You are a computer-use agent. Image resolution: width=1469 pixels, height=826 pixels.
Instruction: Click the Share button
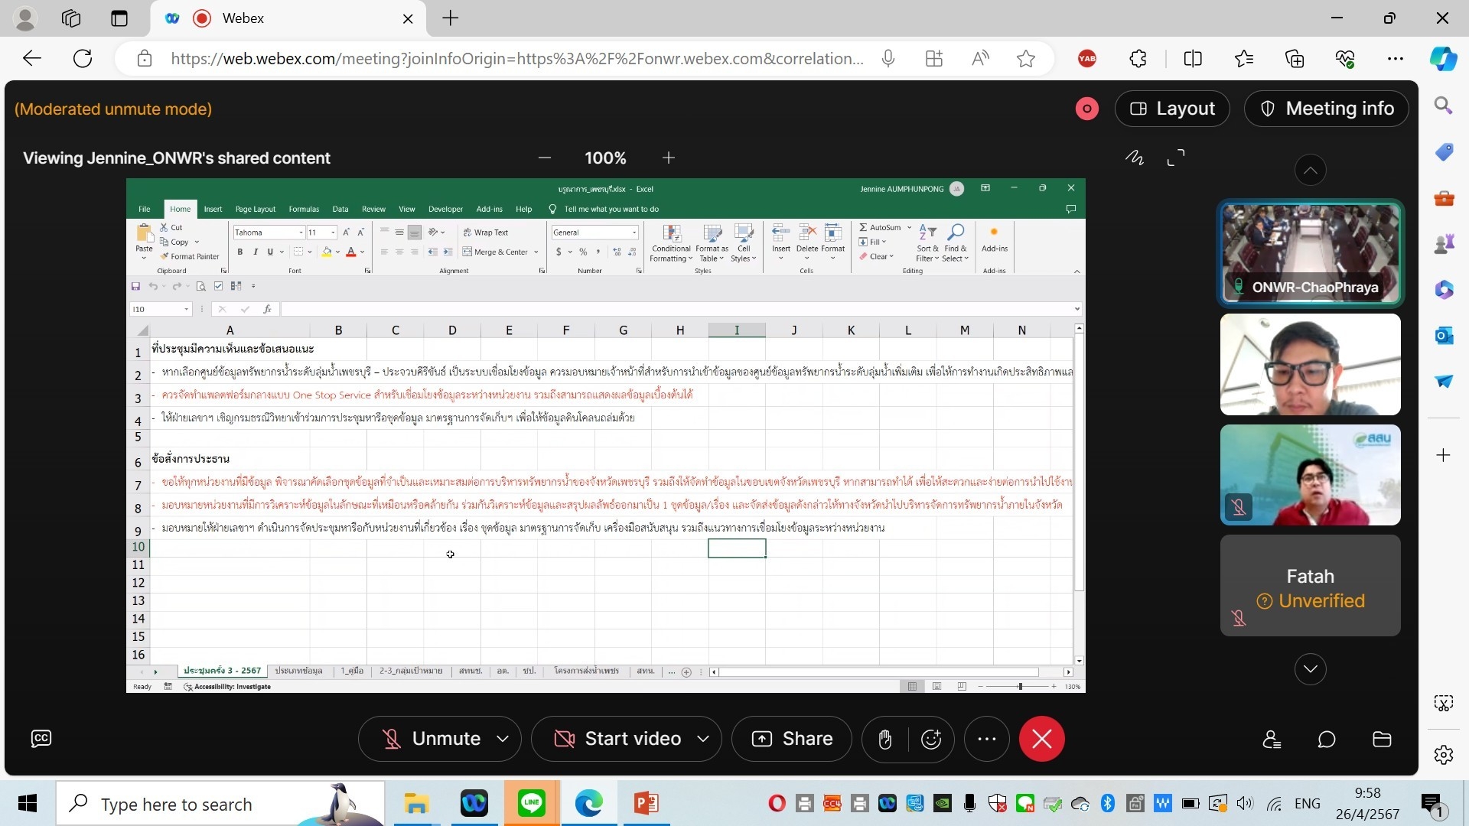coord(792,739)
